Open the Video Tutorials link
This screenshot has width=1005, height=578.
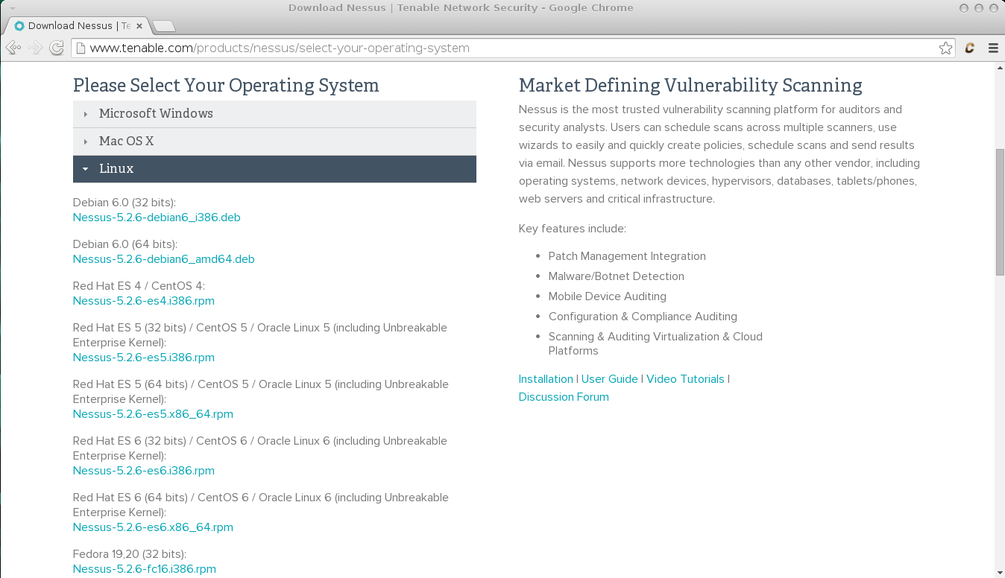point(685,379)
